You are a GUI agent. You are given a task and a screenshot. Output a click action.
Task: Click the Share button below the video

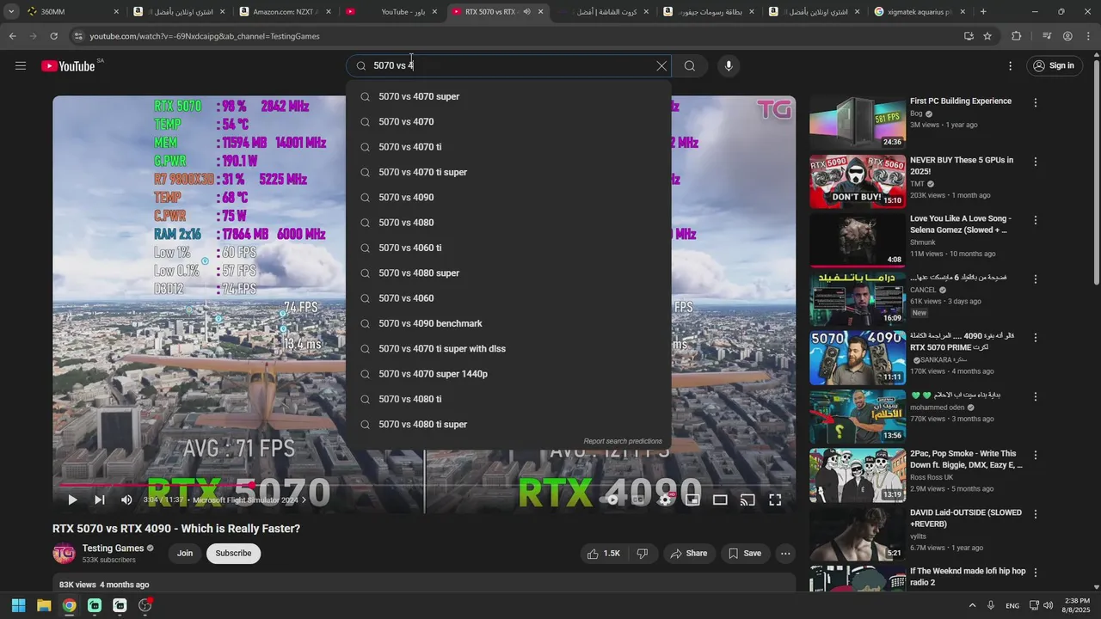click(x=688, y=554)
